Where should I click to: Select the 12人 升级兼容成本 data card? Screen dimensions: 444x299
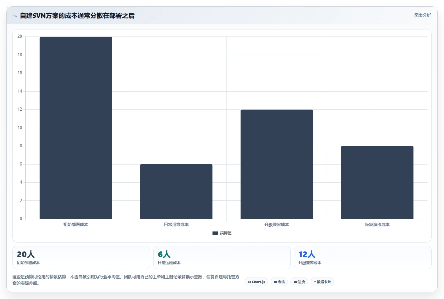pyautogui.click(x=362, y=257)
